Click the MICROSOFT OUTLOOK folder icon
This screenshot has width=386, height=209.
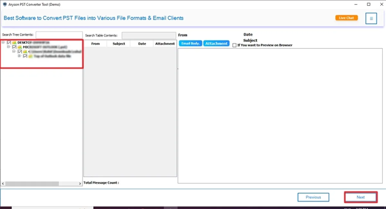click(x=20, y=47)
